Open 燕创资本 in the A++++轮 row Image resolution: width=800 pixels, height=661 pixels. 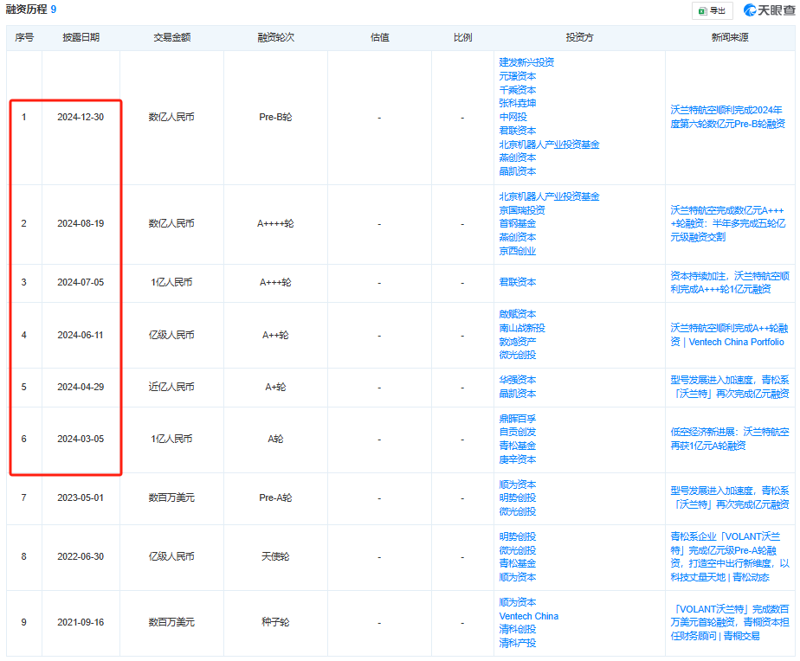coord(518,237)
